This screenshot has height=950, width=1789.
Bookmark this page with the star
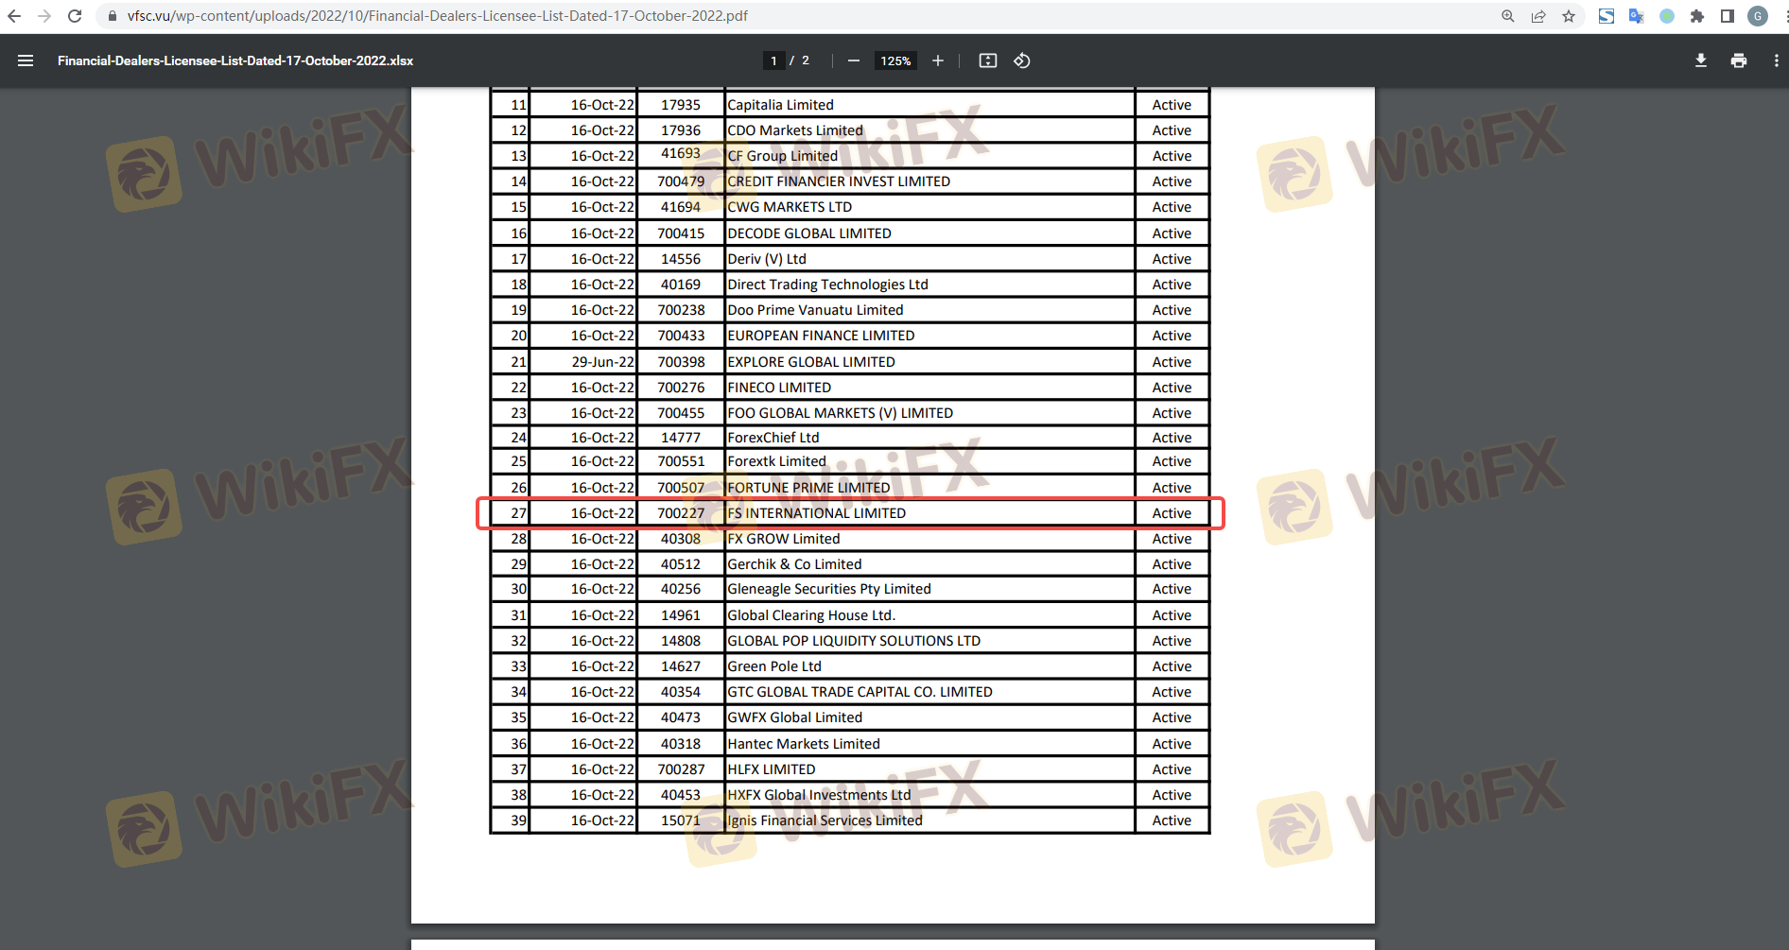click(x=1569, y=16)
